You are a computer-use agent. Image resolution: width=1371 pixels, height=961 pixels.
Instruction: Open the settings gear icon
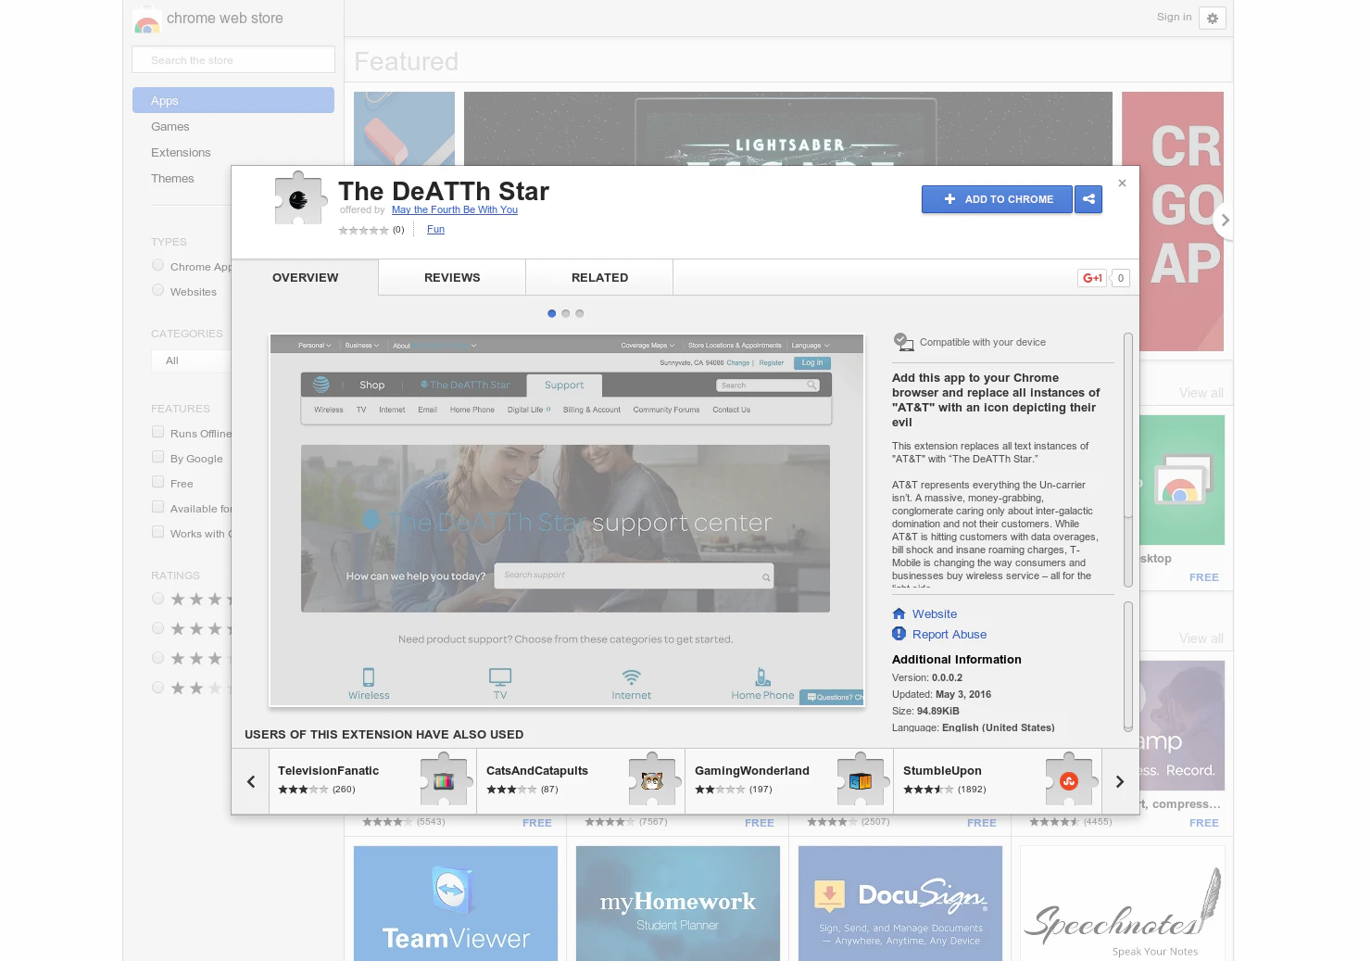click(x=1212, y=19)
